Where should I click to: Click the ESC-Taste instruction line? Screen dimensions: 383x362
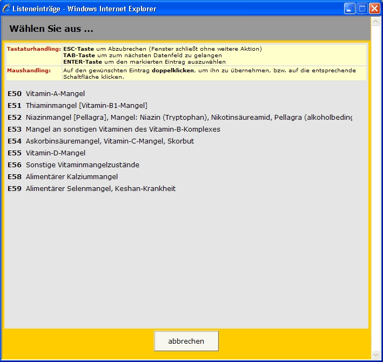tap(163, 49)
